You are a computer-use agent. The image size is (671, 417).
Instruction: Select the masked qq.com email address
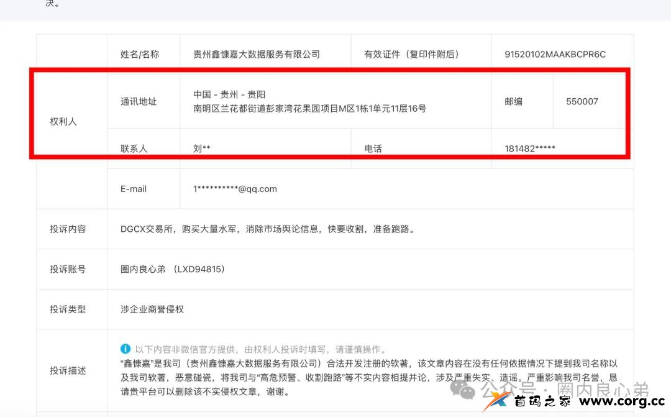(235, 189)
